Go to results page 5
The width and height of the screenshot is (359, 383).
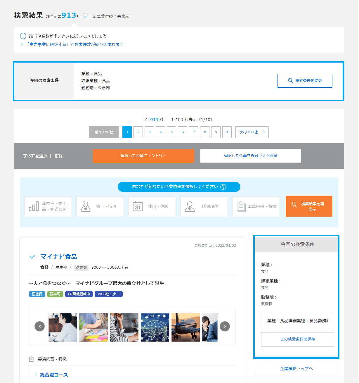[171, 132]
